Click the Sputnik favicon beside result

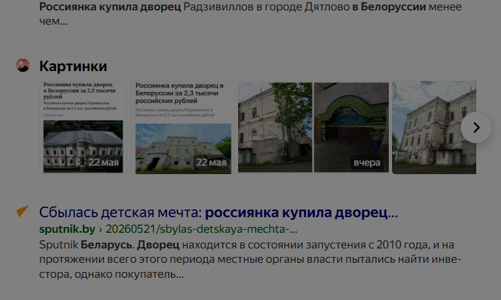23,211
